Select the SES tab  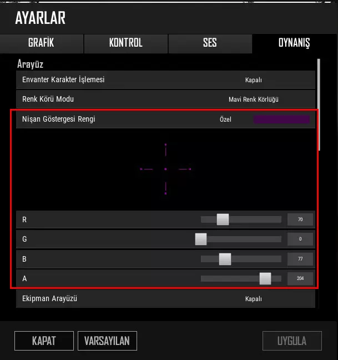(x=210, y=44)
